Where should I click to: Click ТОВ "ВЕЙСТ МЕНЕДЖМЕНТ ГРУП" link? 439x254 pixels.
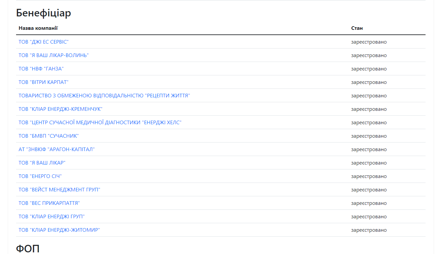click(x=59, y=190)
